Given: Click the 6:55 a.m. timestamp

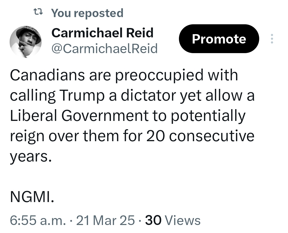Looking at the screenshot, I should [x=38, y=220].
